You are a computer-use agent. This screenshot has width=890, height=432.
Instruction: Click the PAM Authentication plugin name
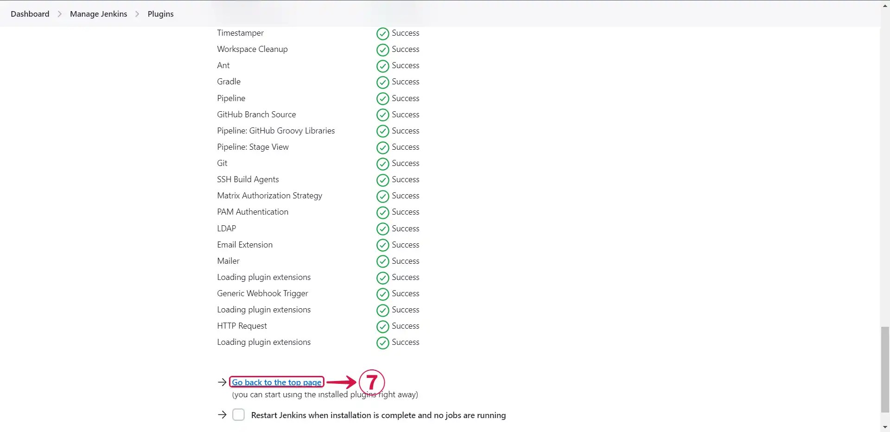[x=253, y=212]
